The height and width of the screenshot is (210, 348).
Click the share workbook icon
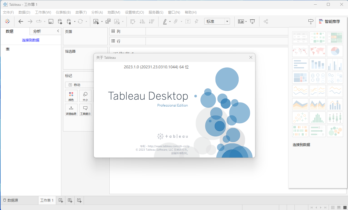pos(266,21)
